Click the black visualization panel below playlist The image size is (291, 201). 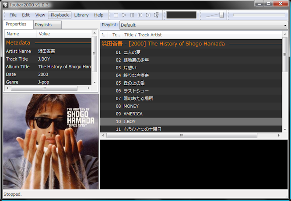pos(194,164)
